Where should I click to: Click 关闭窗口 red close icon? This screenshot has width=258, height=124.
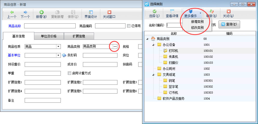[x=109, y=12]
